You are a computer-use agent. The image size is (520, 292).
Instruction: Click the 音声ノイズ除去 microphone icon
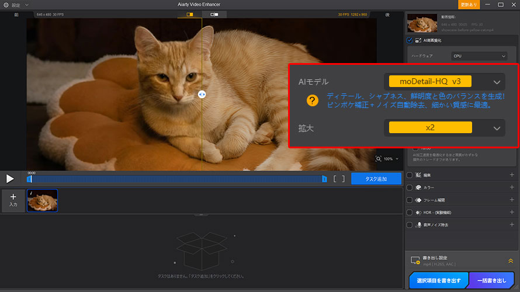tap(419, 225)
